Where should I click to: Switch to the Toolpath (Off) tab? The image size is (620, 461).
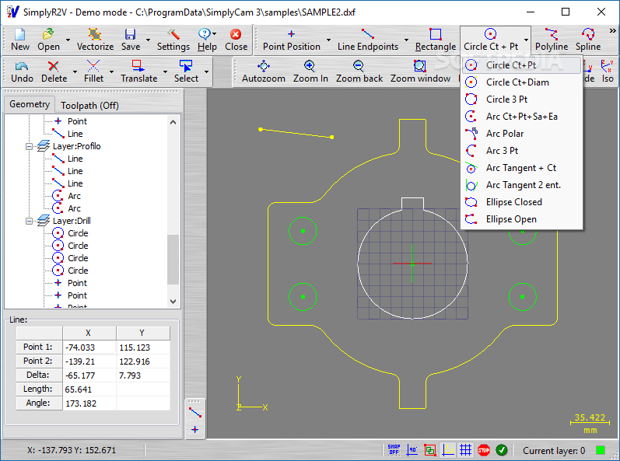[89, 106]
